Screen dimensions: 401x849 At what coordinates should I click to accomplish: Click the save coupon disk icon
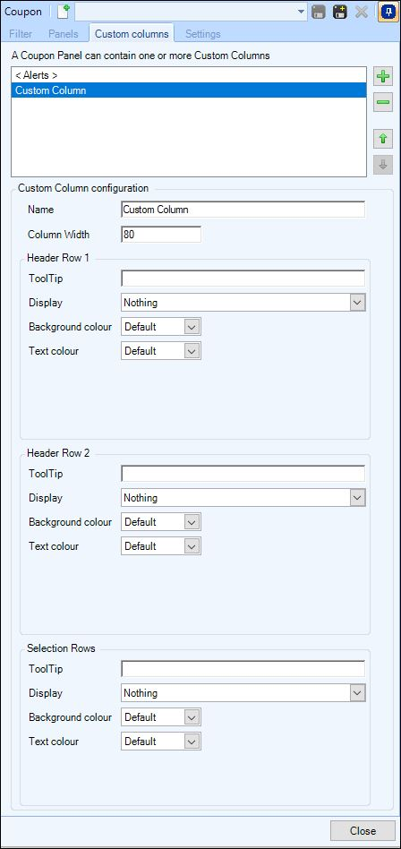(319, 12)
